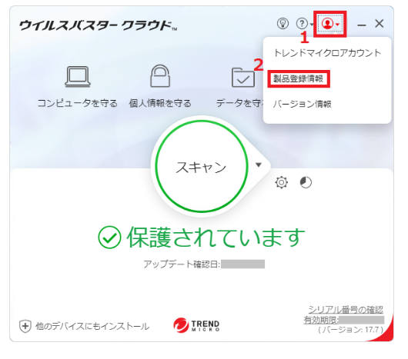Start the circular スキャン button
Screen dimensions: 408x359
pyautogui.click(x=202, y=167)
